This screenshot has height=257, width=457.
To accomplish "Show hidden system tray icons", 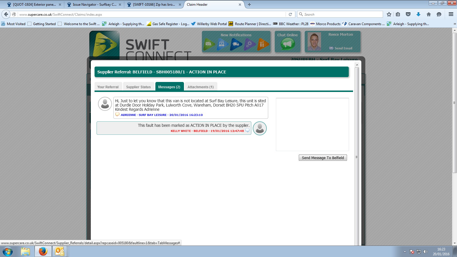I will coord(405,252).
